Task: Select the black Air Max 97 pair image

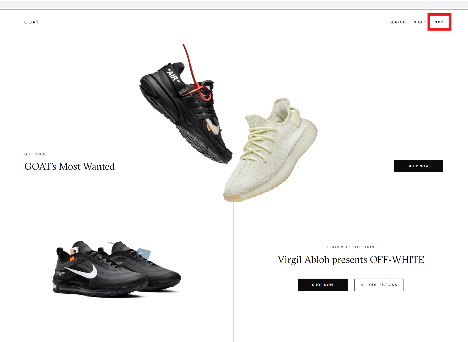Action: (116, 269)
